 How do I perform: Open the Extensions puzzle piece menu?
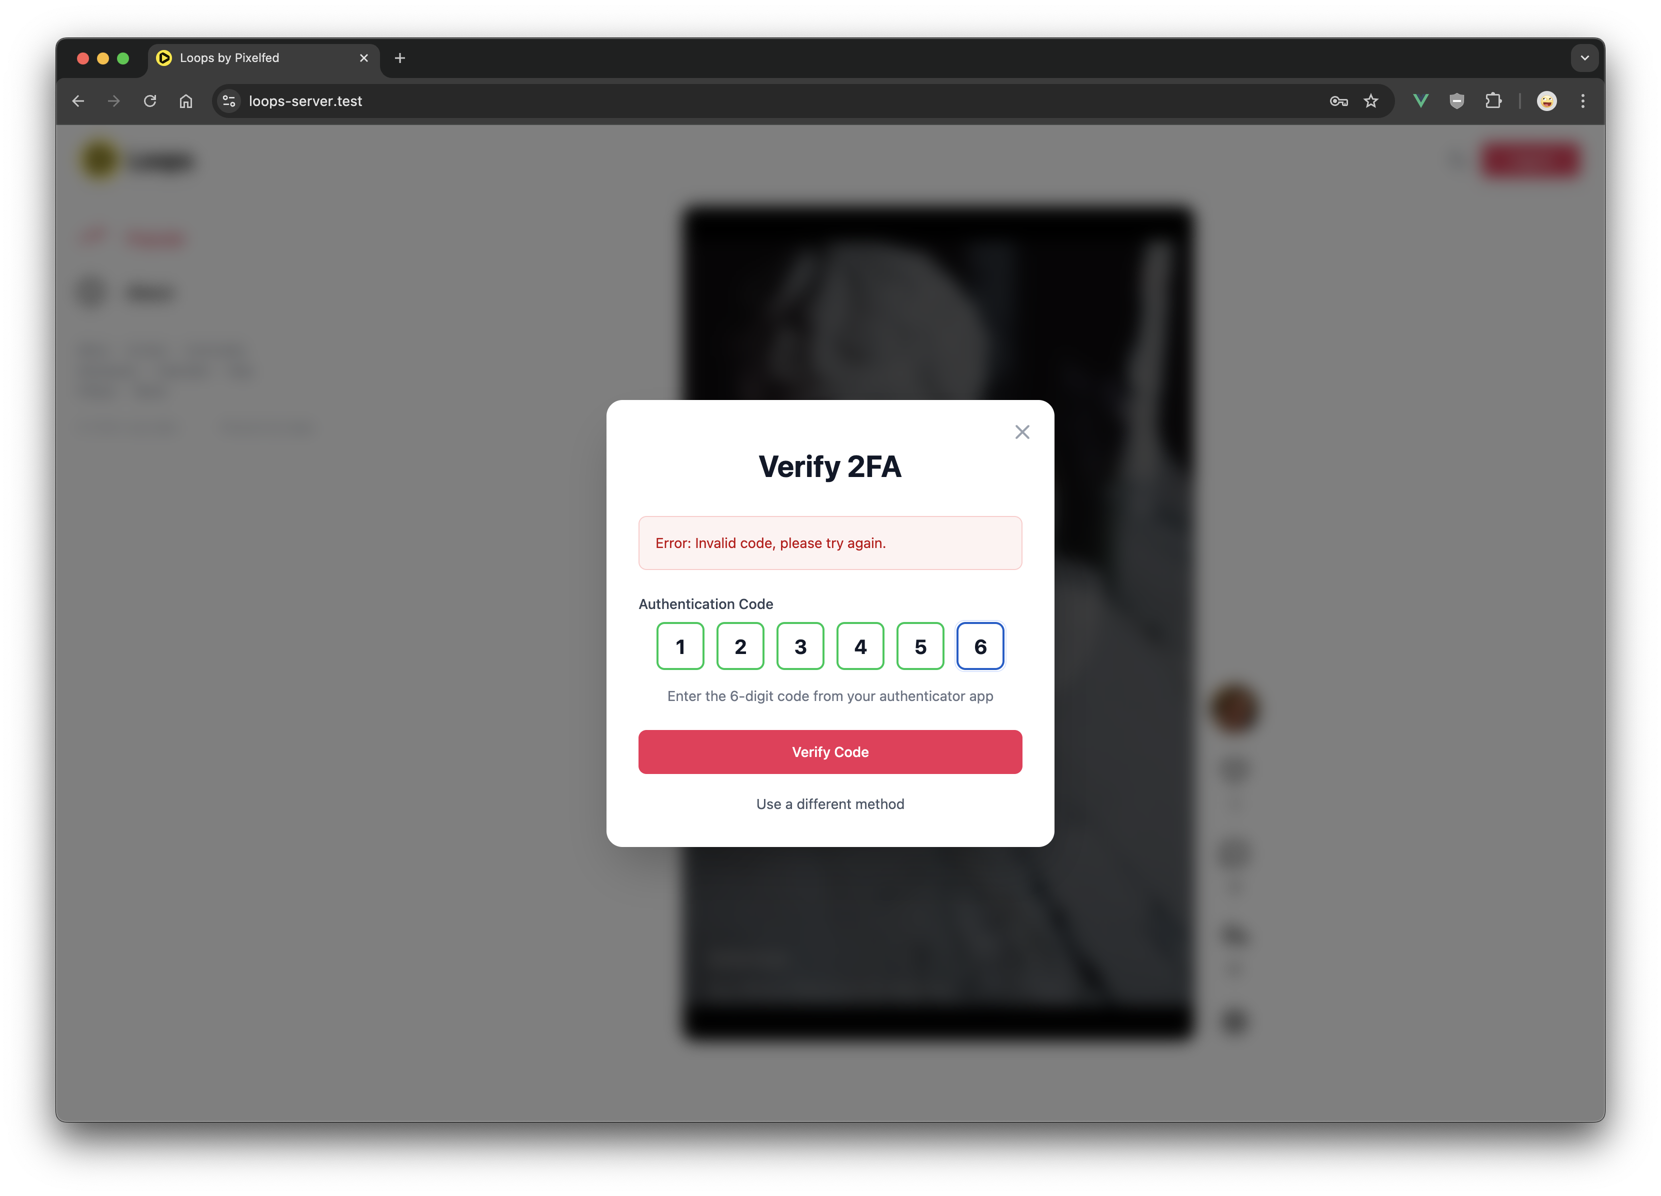pyautogui.click(x=1492, y=101)
